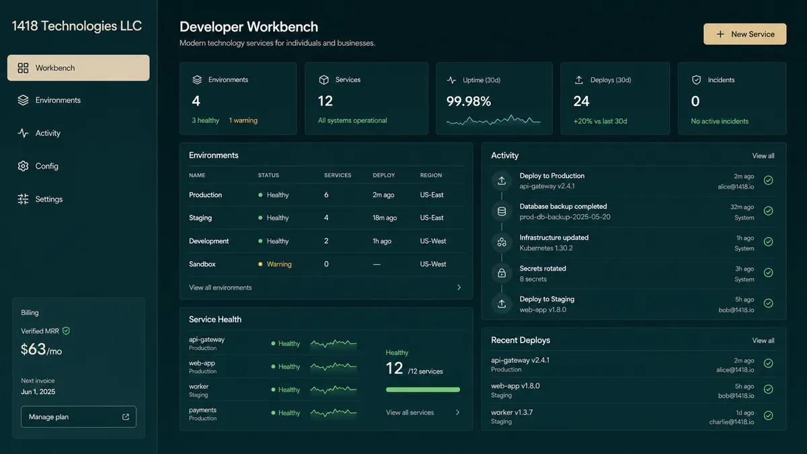The width and height of the screenshot is (807, 454).
Task: Click the shield icon on Incidents card
Action: point(697,79)
